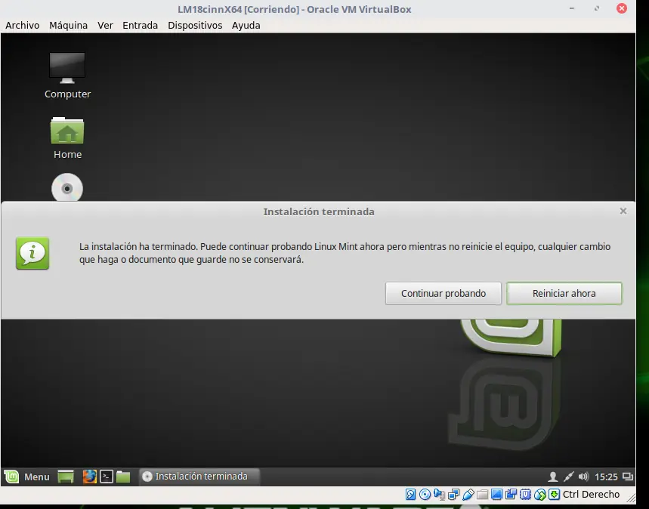Image resolution: width=649 pixels, height=509 pixels.
Task: Click the VirtualBox mouse integration status icon
Action: coord(539,495)
